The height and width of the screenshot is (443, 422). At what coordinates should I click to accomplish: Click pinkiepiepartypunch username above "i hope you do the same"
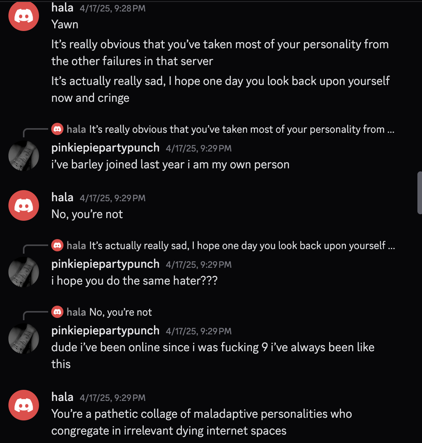[x=105, y=264]
